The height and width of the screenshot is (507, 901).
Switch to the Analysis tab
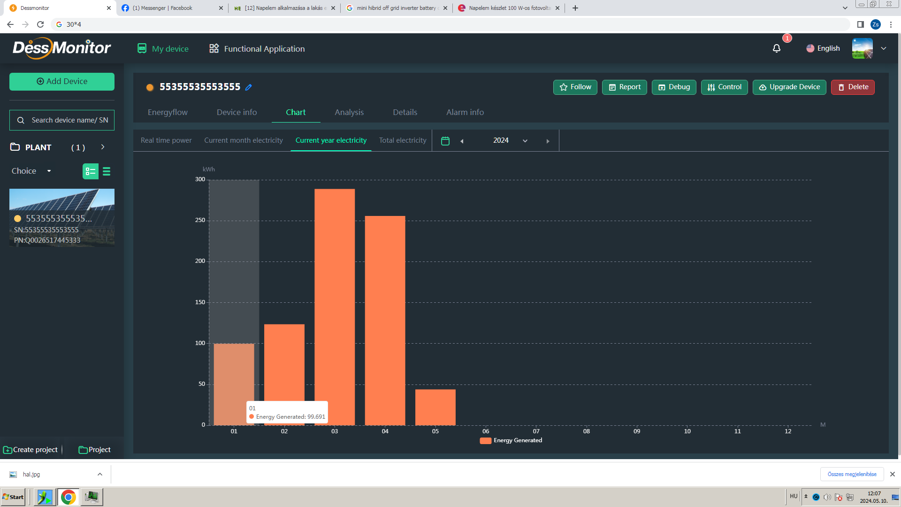pos(349,112)
